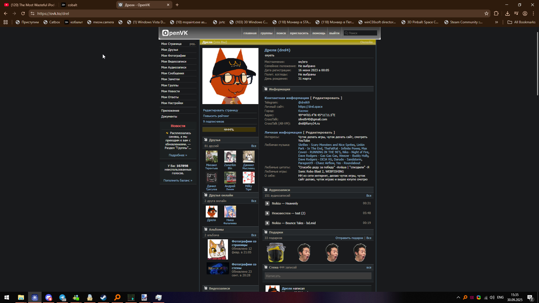The image size is (539, 303).
Task: Open Мои Сообщения in left sidebar
Action: 172,73
